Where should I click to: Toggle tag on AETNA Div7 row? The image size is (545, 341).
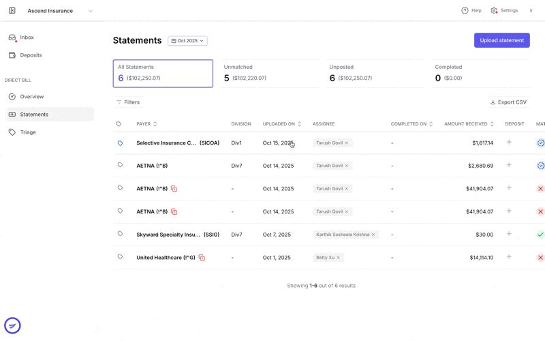point(120,165)
